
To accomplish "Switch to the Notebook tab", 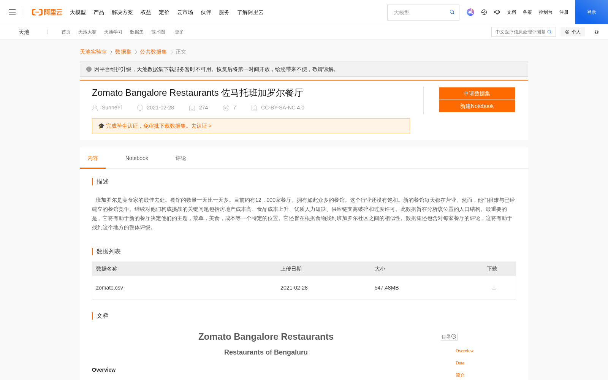I will point(137,158).
